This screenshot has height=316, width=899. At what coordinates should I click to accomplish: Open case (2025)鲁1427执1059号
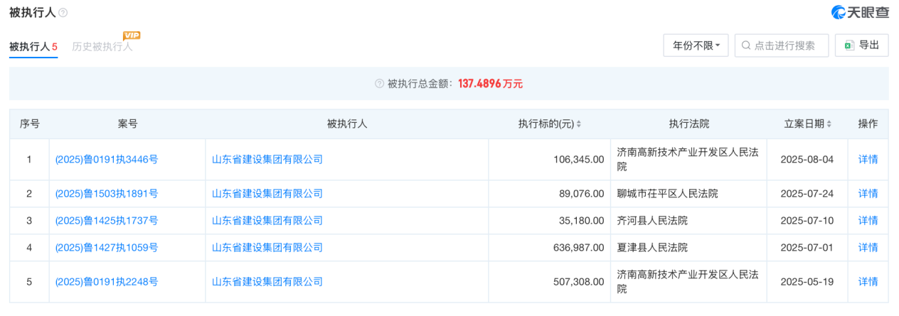tap(107, 248)
